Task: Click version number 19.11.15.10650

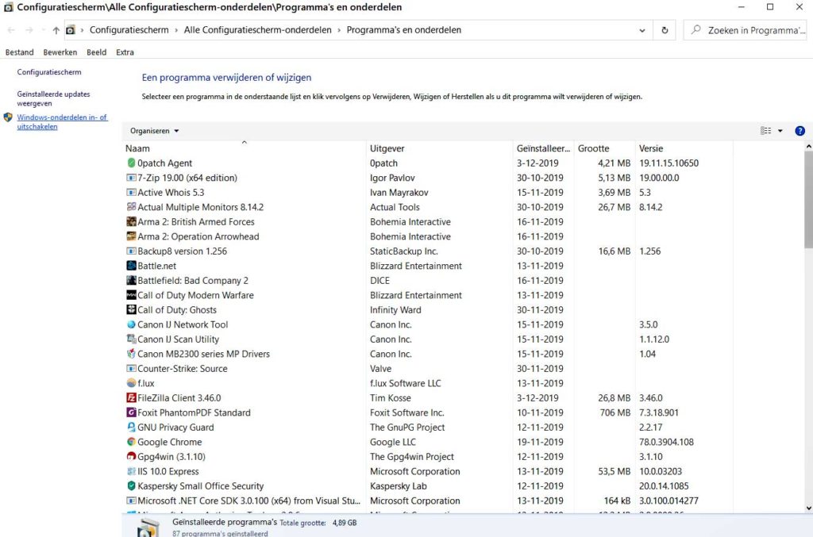Action: (x=669, y=163)
